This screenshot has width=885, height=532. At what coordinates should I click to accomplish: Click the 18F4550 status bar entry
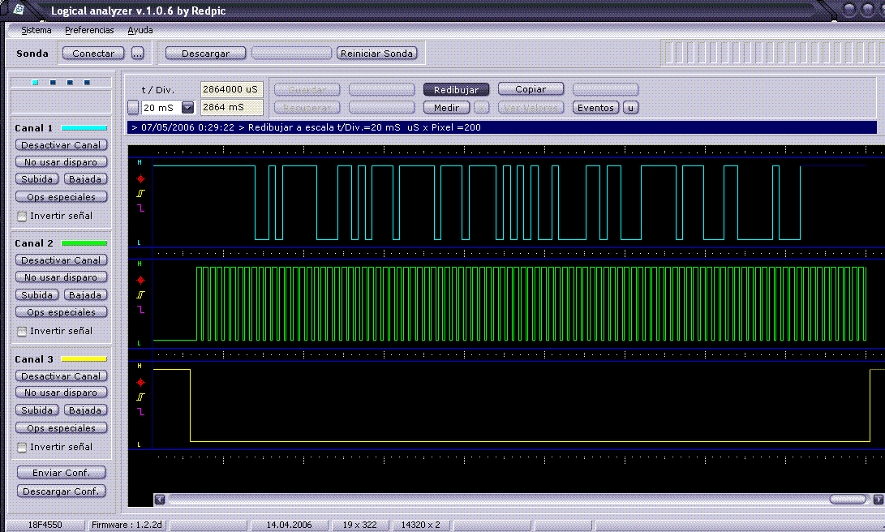click(45, 525)
